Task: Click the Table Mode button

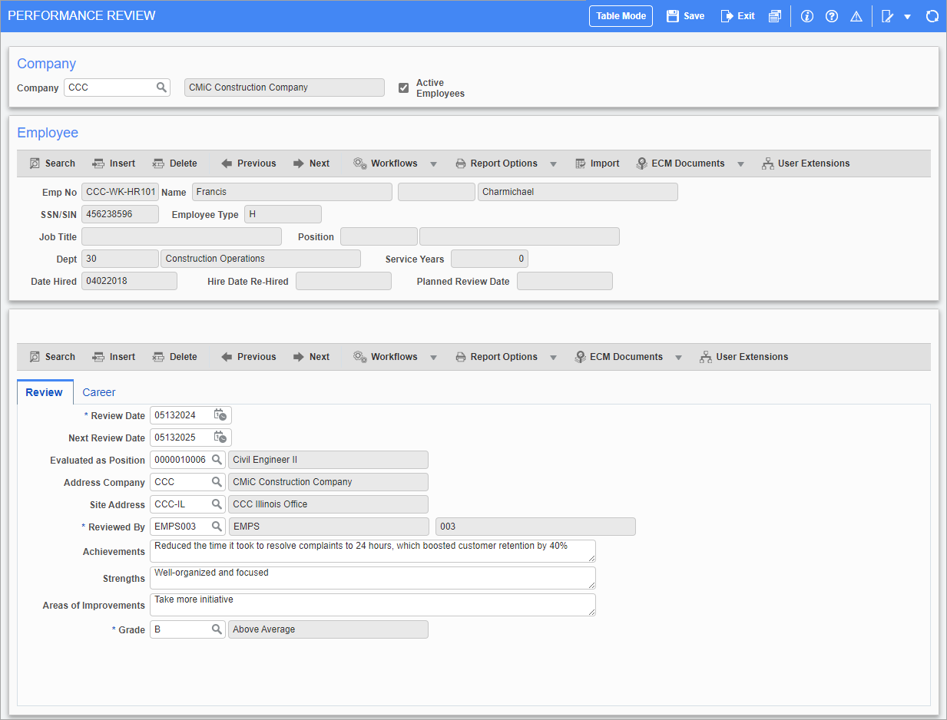Action: pos(621,16)
